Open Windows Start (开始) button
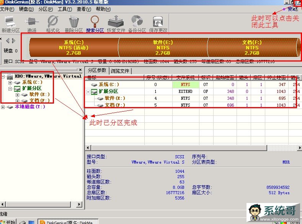This screenshot has height=224, width=302. pos(8,222)
